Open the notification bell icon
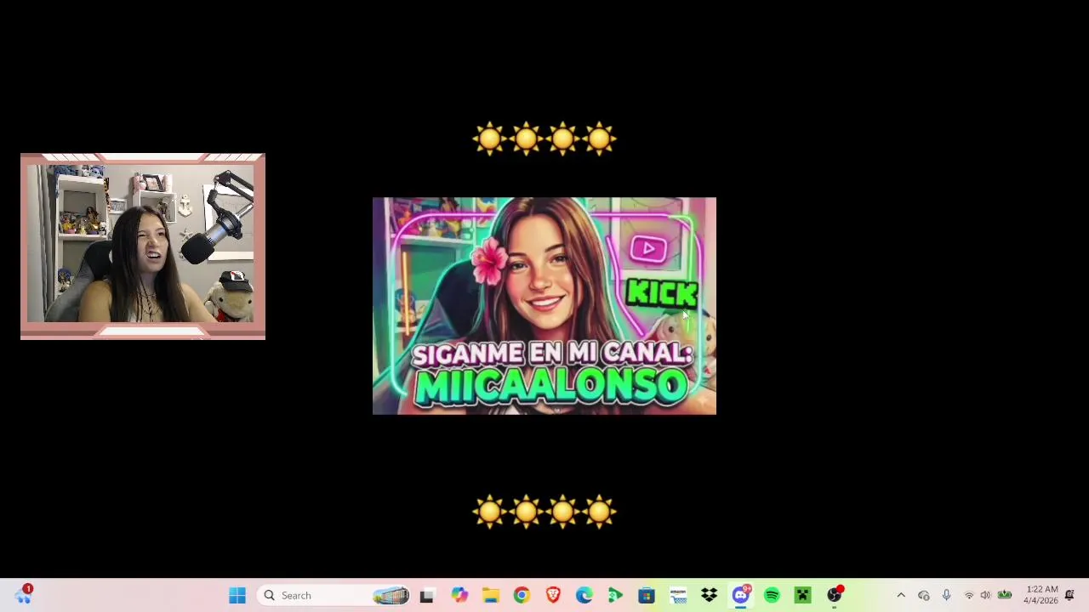The width and height of the screenshot is (1089, 612). (x=1069, y=595)
